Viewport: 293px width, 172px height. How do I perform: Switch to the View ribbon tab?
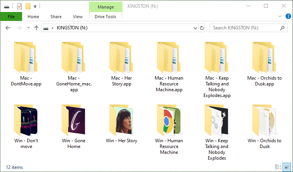click(x=78, y=17)
